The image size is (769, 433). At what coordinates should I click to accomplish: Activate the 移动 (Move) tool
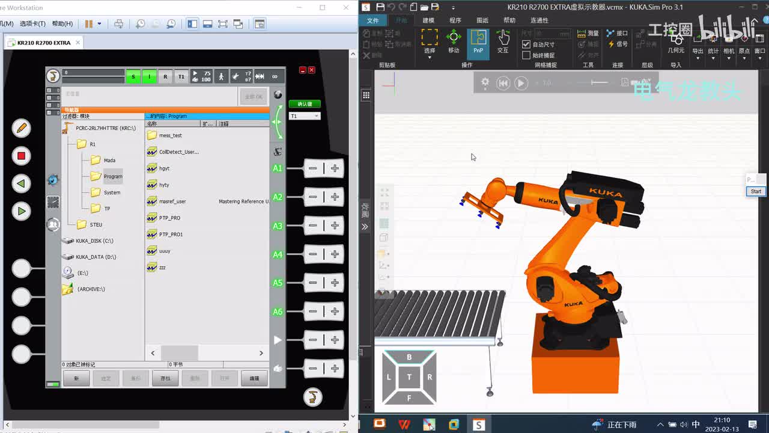(x=454, y=43)
